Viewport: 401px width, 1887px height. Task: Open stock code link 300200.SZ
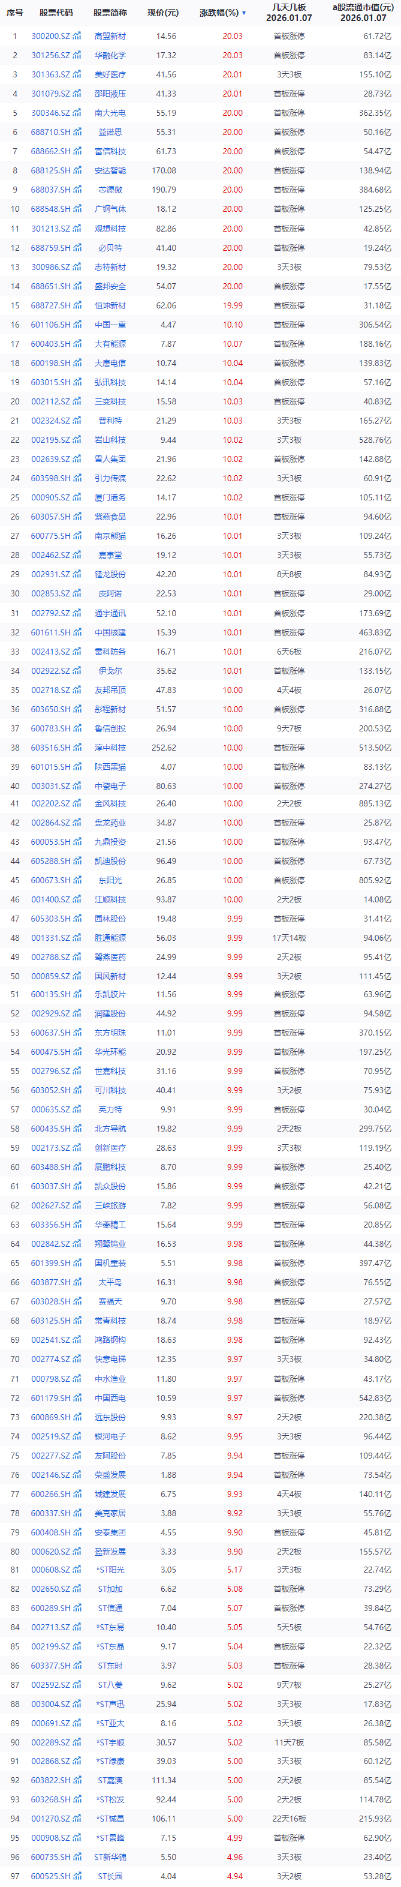[50, 36]
